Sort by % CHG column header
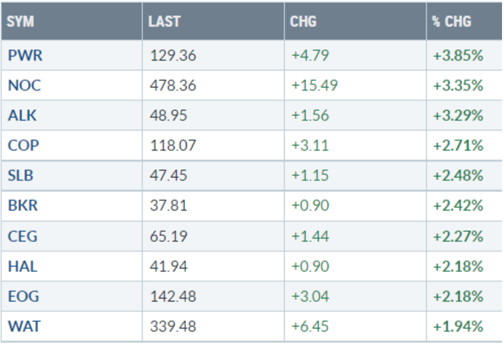Screen dimensions: 504x344 (x=451, y=21)
